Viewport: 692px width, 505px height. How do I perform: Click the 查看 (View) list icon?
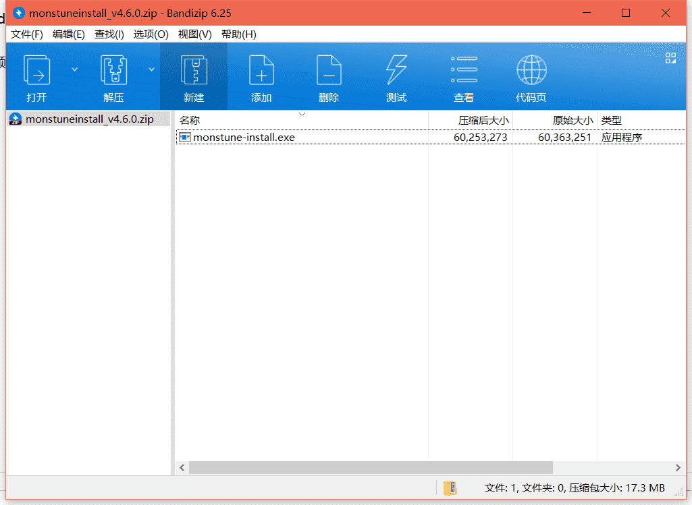click(x=464, y=69)
